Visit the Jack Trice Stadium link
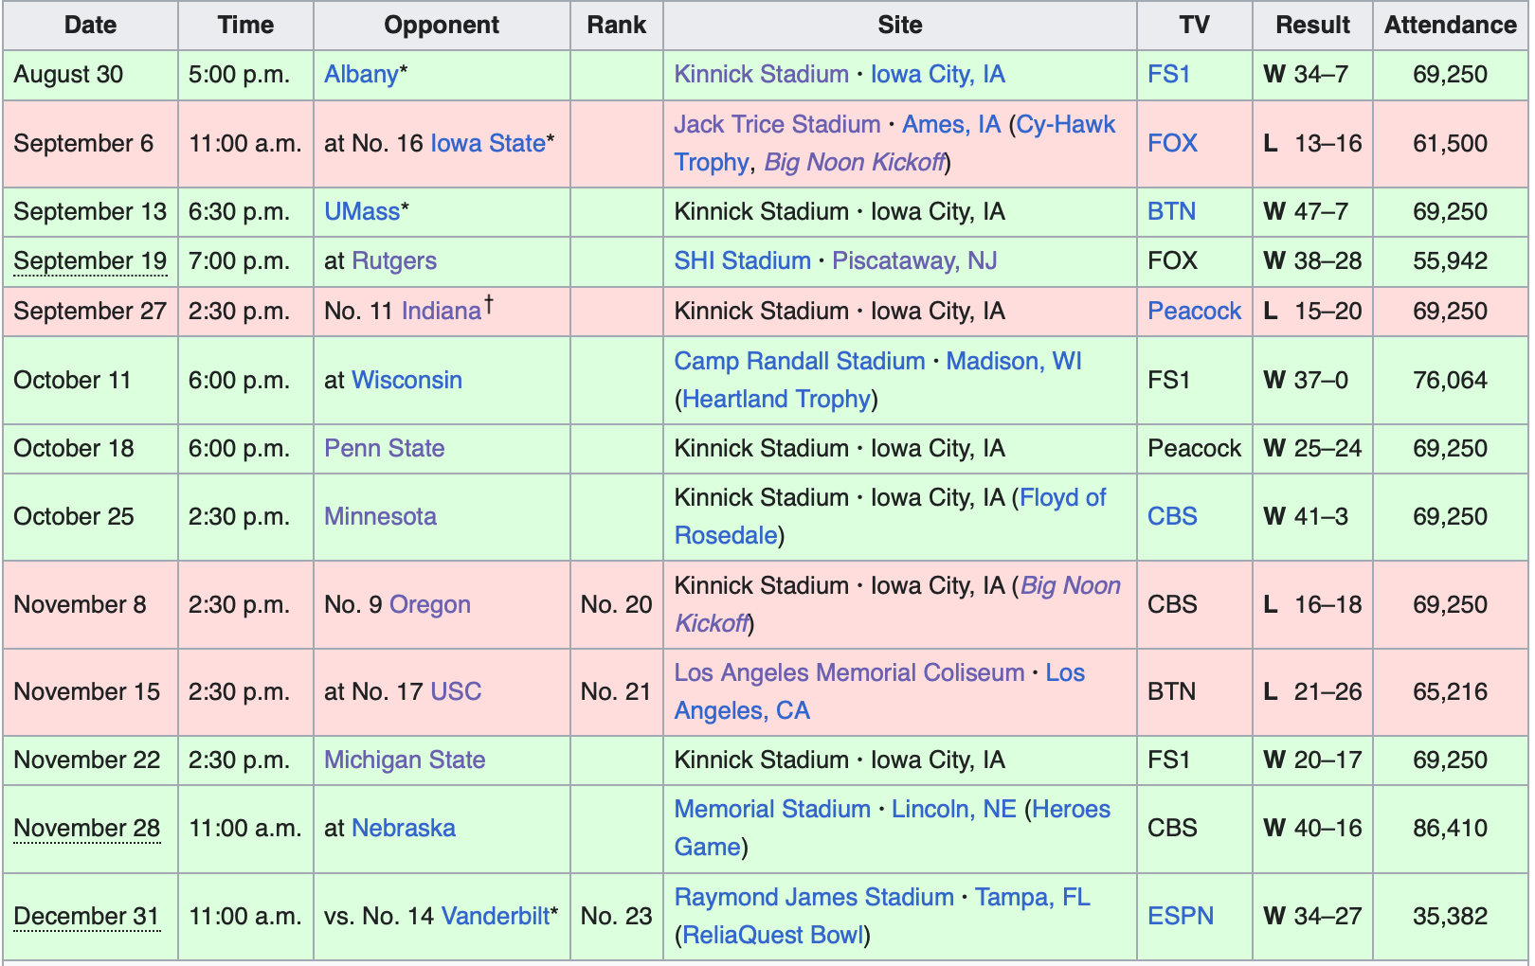The height and width of the screenshot is (966, 1535). (777, 125)
